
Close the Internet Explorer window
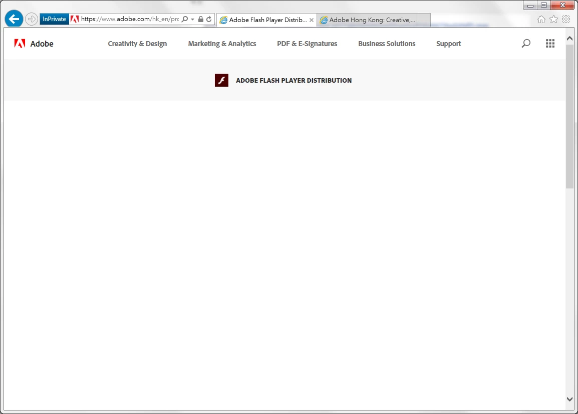pos(562,5)
